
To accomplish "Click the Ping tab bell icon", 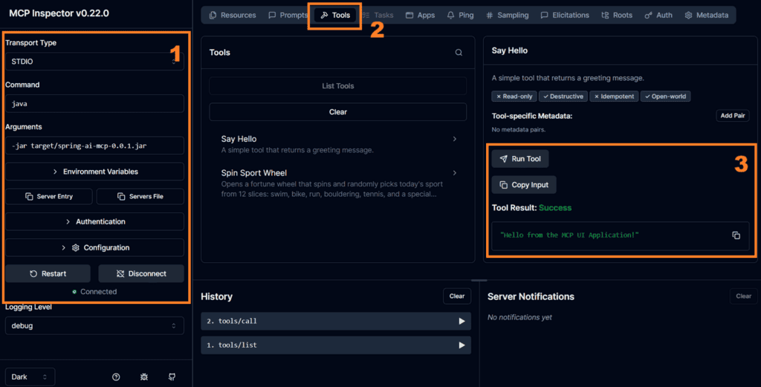I will (x=451, y=15).
